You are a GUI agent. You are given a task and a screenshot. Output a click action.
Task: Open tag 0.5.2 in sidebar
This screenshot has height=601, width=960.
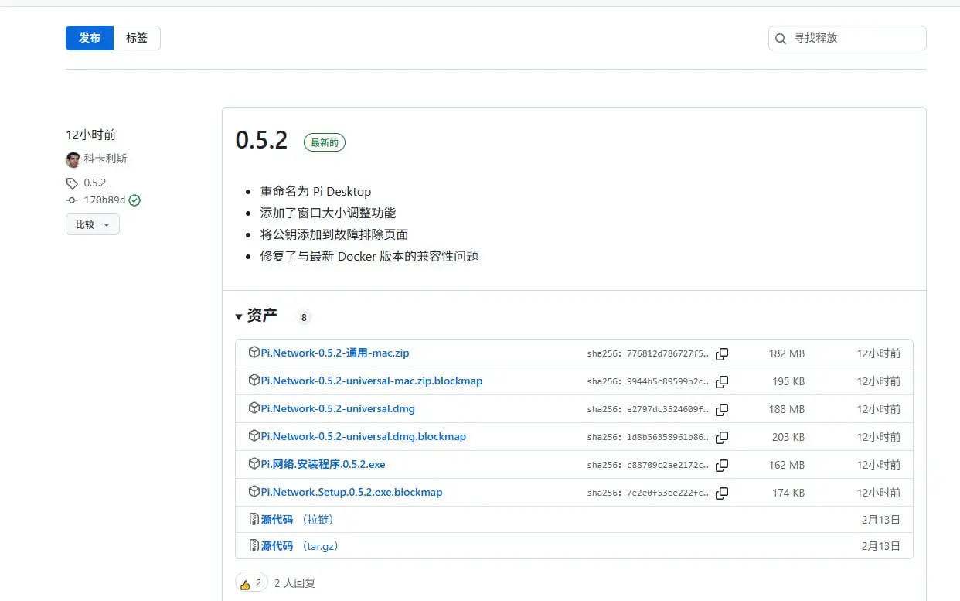[95, 183]
